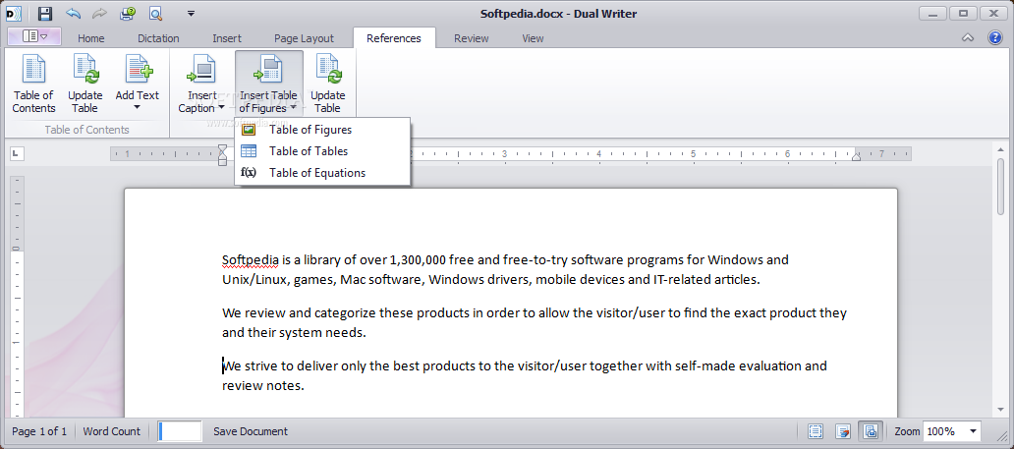Screen dimensions: 1014x449
Task: Click the underlined word Softpedia in document
Action: click(x=251, y=260)
